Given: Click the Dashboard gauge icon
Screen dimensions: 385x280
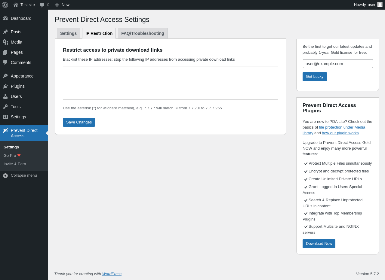Looking at the screenshot, I should tap(5, 18).
